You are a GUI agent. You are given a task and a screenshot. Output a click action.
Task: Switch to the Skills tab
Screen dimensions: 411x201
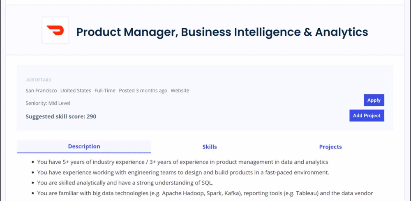[x=210, y=147]
